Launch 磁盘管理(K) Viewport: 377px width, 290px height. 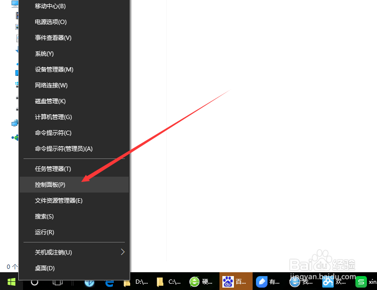click(74, 101)
